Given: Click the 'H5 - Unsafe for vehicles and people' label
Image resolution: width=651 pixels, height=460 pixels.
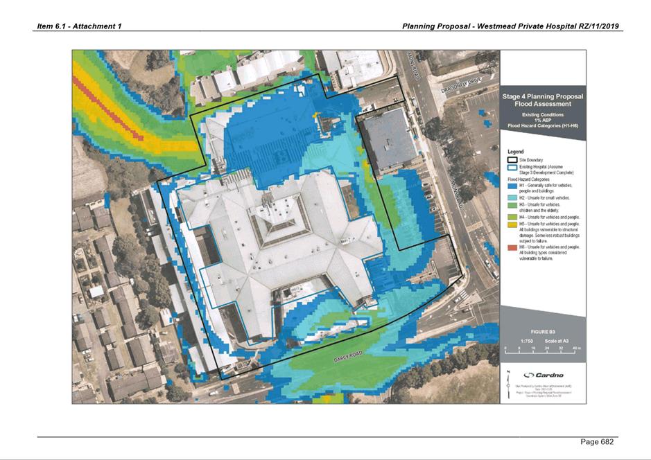Looking at the screenshot, I should pyautogui.click(x=549, y=224).
